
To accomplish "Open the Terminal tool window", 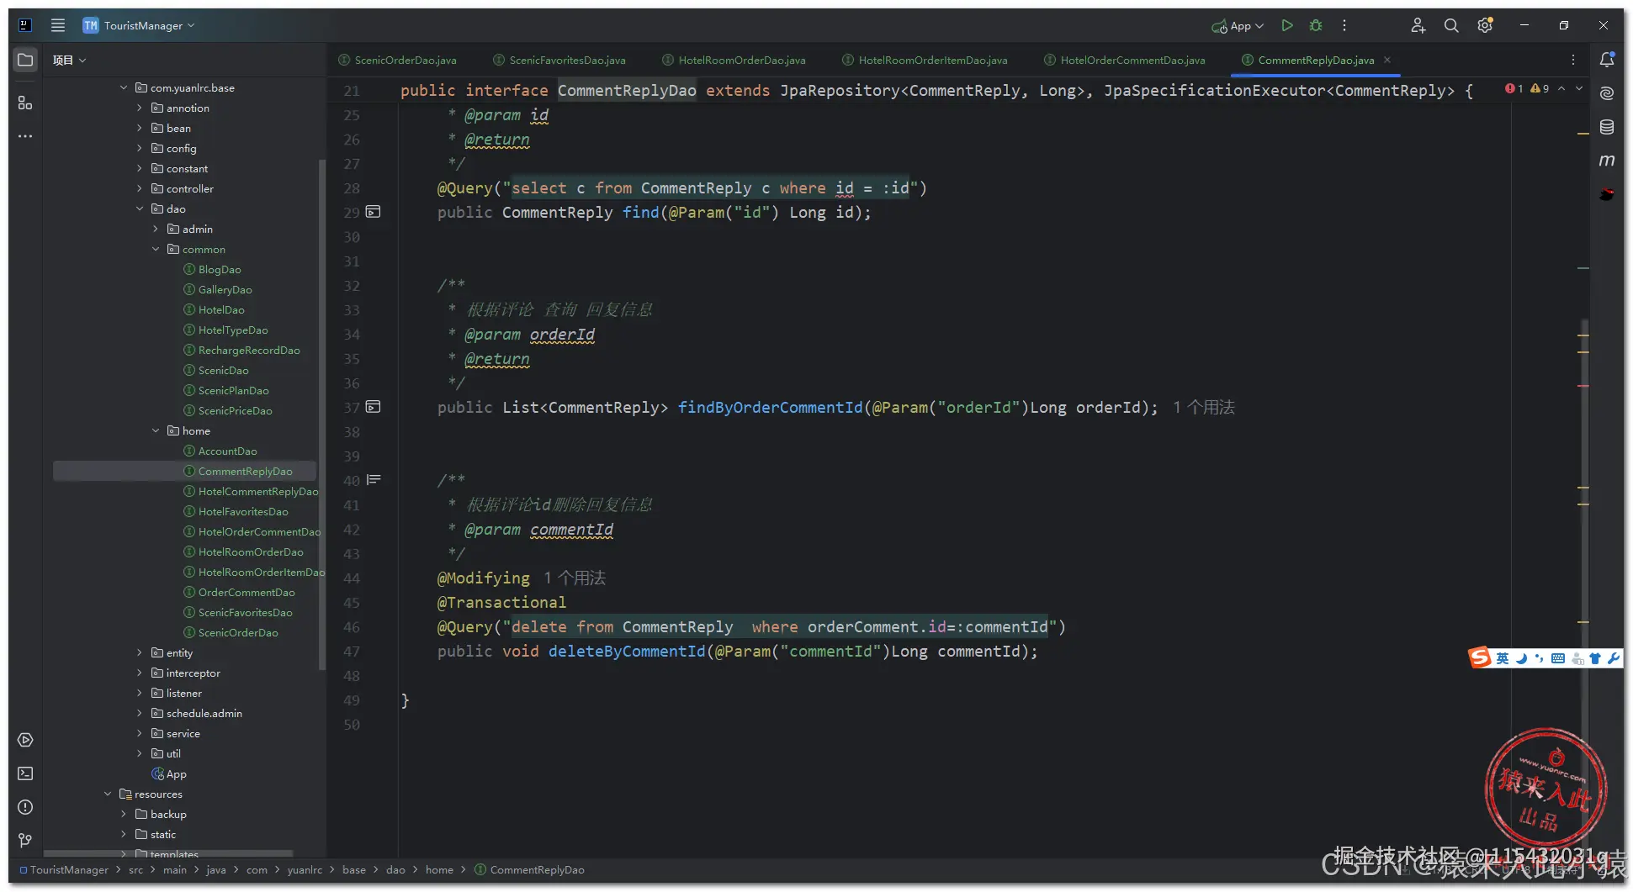I will (x=25, y=773).
